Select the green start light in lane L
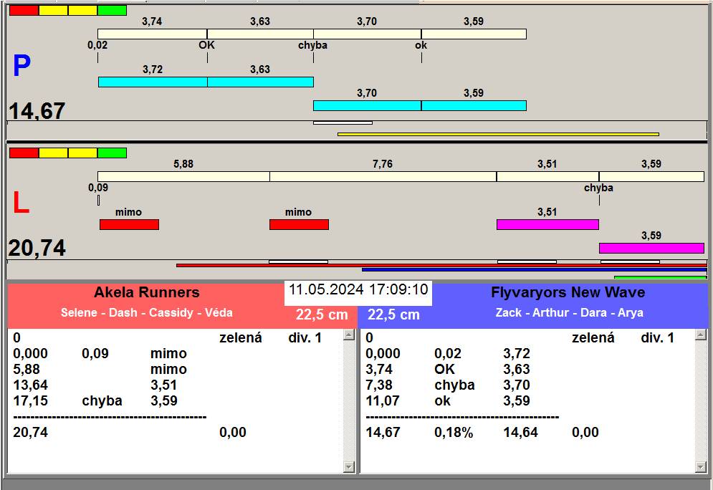 [112, 153]
